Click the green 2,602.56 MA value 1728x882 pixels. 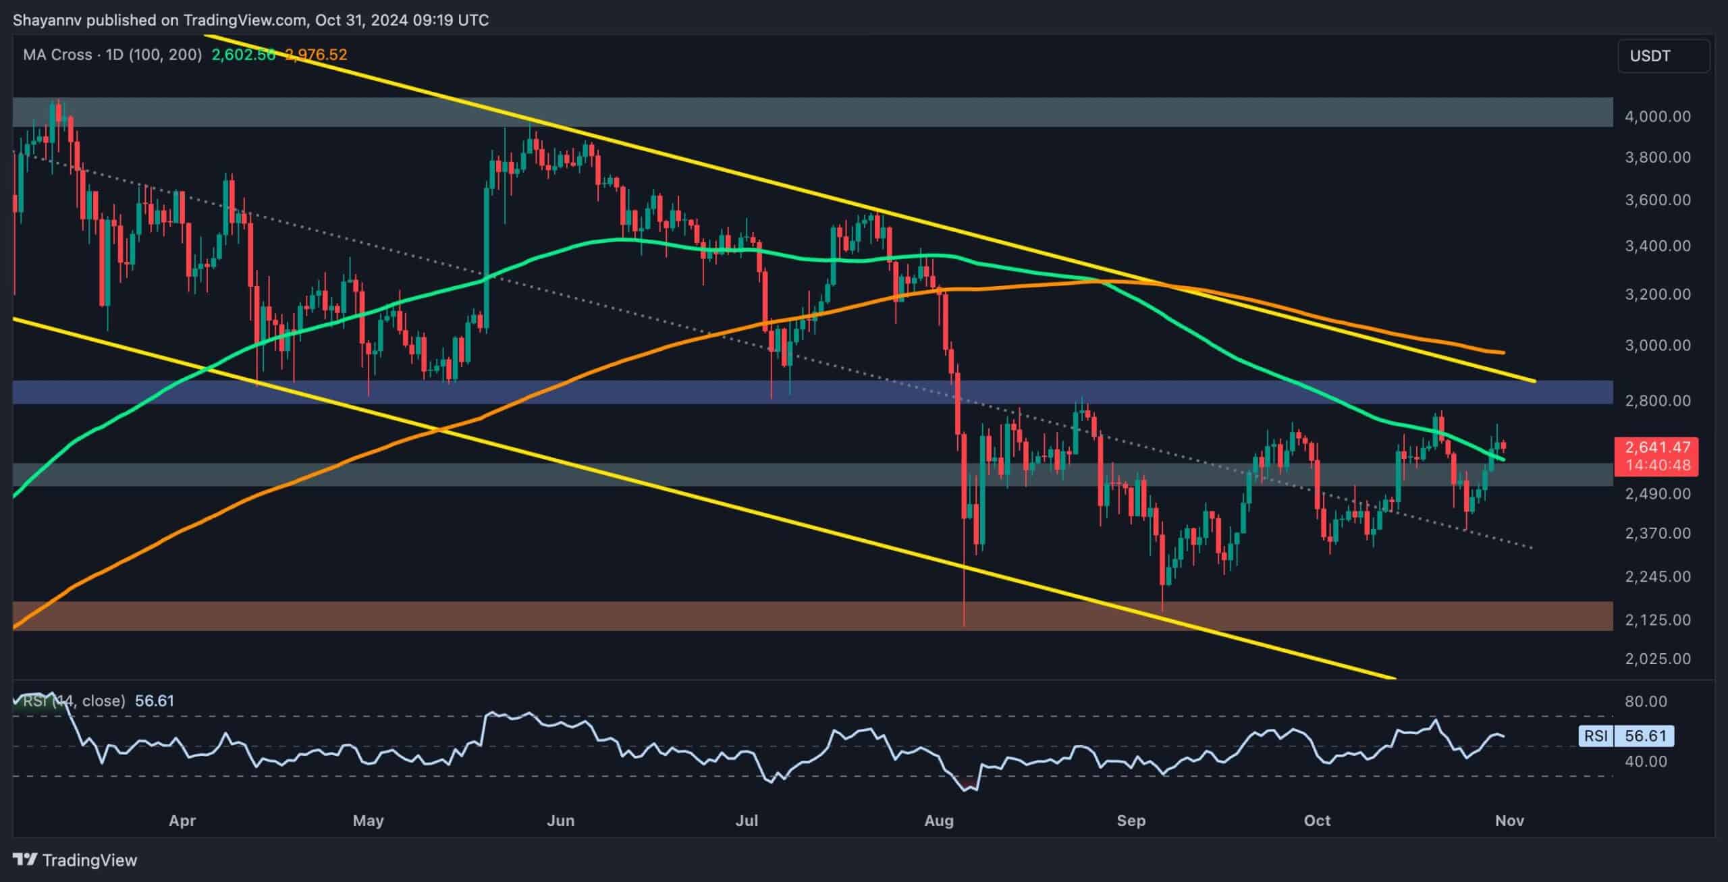pos(243,55)
